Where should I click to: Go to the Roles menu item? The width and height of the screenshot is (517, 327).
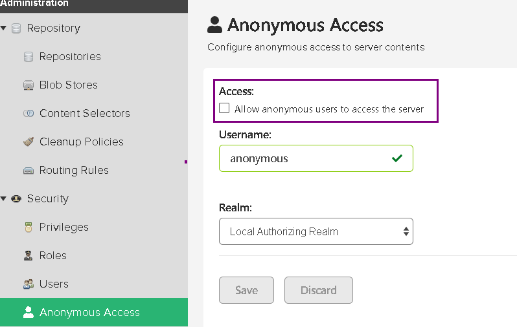[52, 256]
